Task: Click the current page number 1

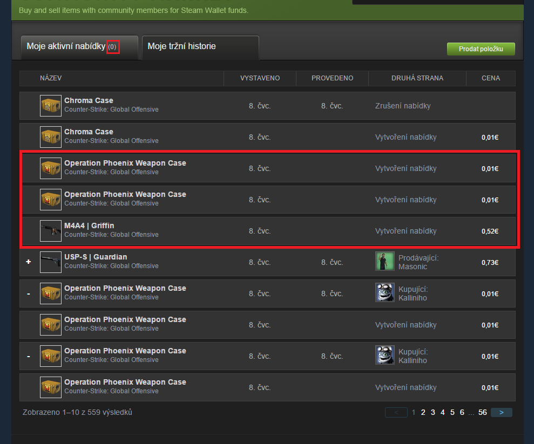Action: 414,412
